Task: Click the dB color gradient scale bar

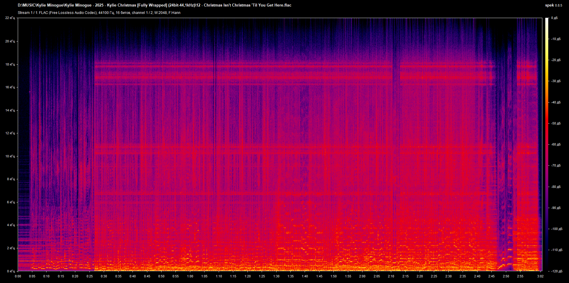Action: [x=547, y=145]
